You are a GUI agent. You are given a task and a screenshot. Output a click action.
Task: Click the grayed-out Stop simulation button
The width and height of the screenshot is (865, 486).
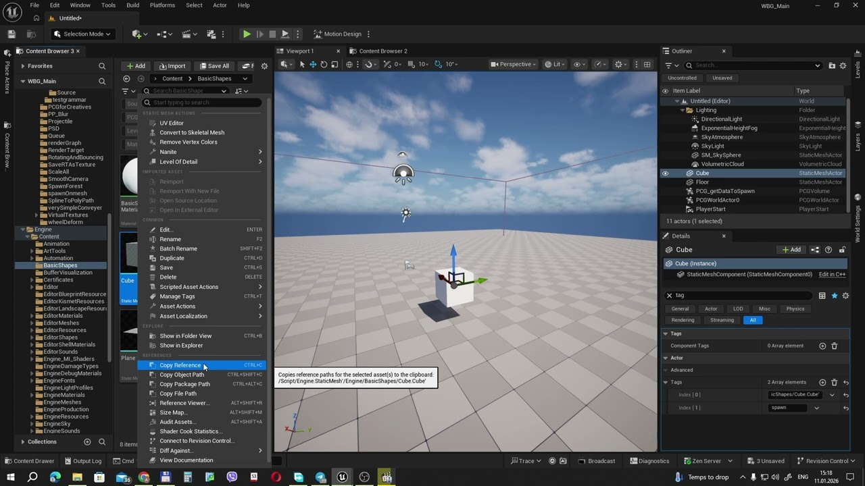[272, 34]
